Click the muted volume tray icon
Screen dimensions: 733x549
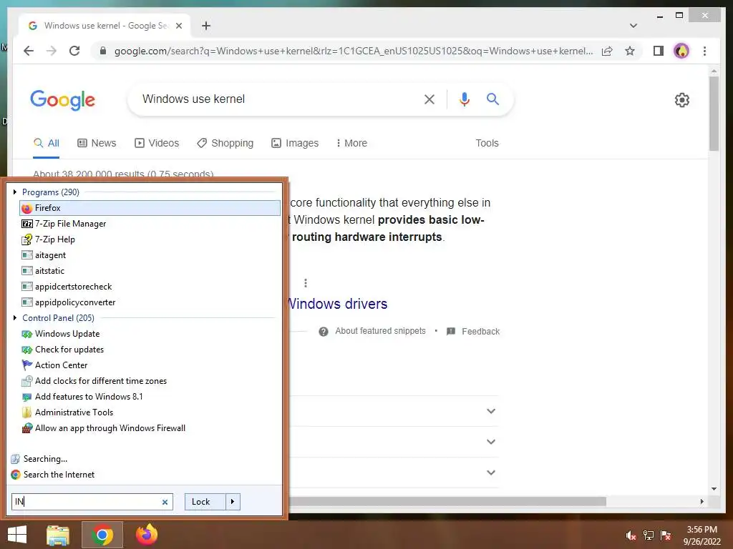(x=631, y=535)
